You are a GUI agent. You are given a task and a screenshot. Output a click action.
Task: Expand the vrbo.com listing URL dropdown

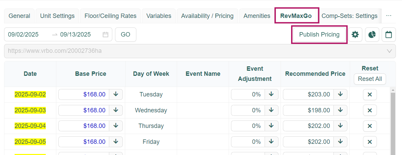click(389, 51)
